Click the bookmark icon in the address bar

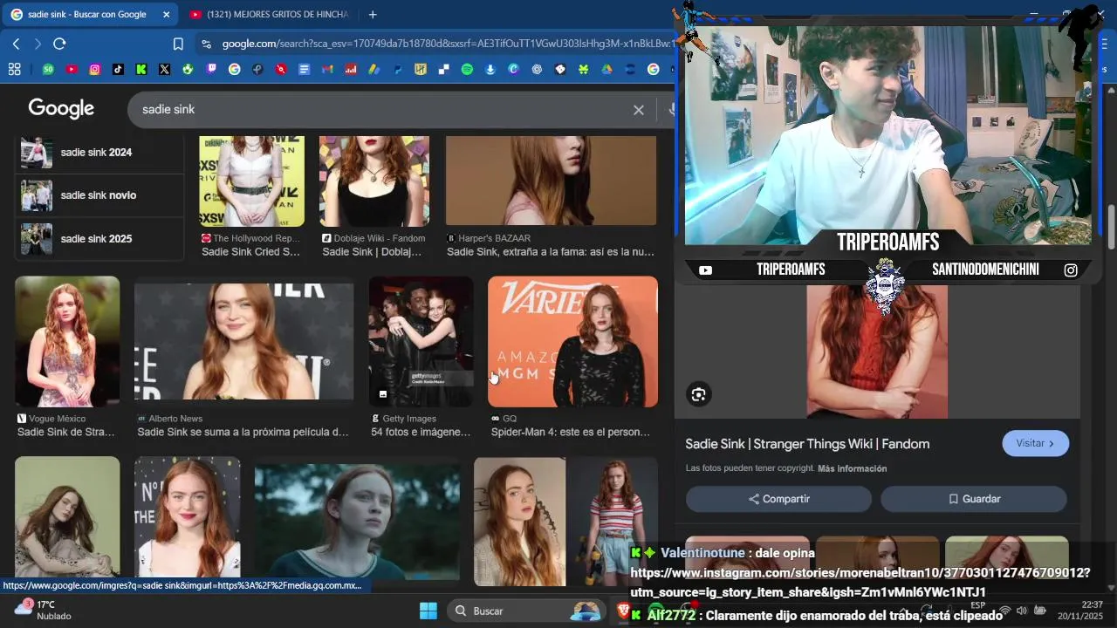[178, 44]
